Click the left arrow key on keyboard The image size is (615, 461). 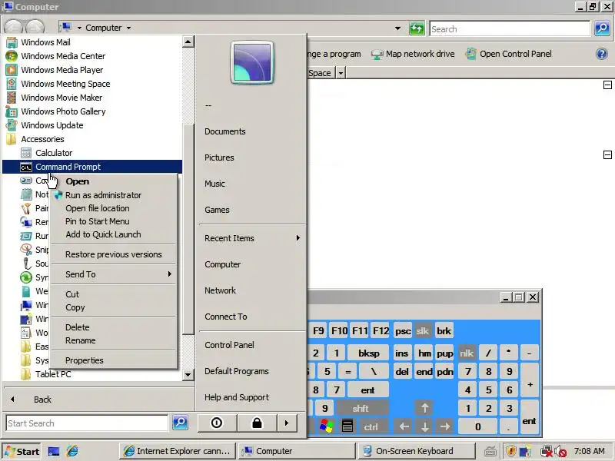click(x=404, y=426)
